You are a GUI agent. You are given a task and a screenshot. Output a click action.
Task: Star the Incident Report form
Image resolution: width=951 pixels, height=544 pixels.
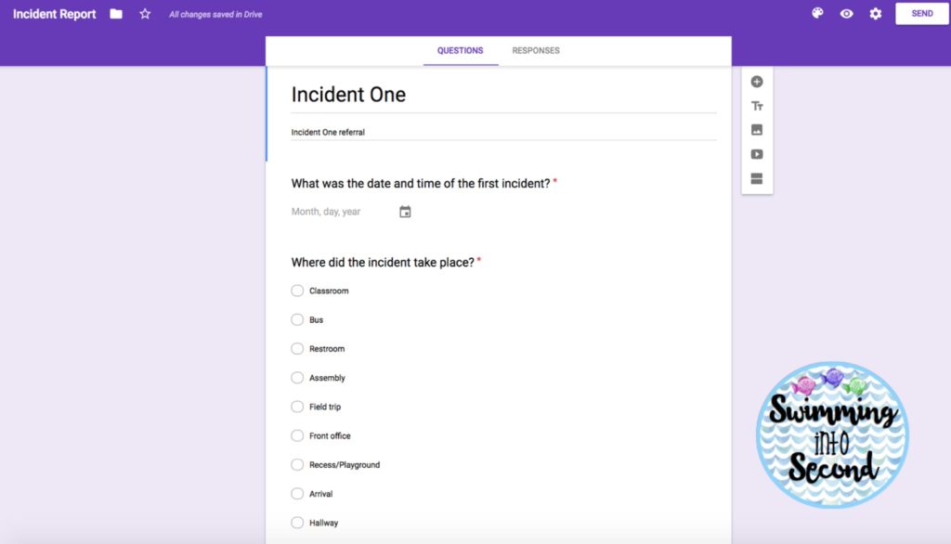[x=145, y=14]
